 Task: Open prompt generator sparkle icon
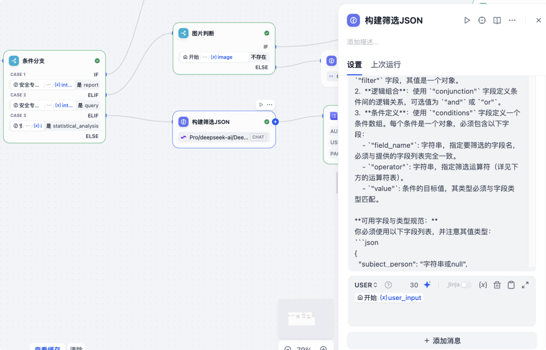(427, 285)
